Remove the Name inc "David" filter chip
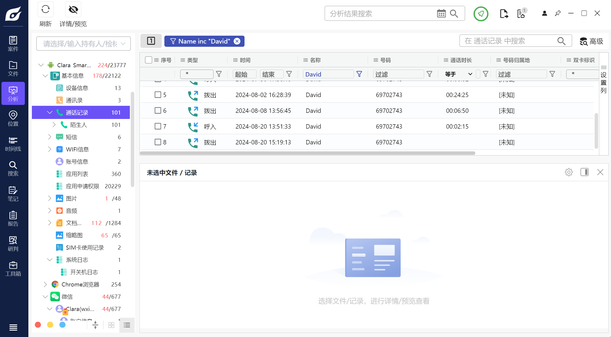Image resolution: width=611 pixels, height=337 pixels. click(237, 41)
